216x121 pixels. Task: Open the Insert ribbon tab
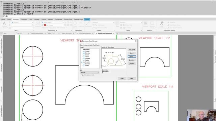[x=9, y=19]
